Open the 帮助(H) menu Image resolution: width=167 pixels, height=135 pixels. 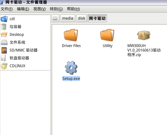(x=73, y=9)
